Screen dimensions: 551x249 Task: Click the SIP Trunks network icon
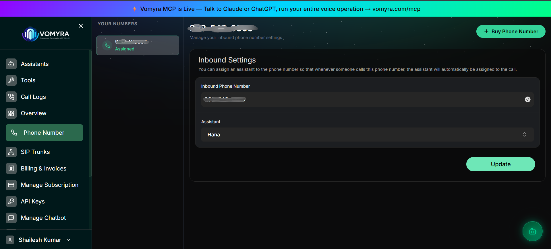coord(11,152)
